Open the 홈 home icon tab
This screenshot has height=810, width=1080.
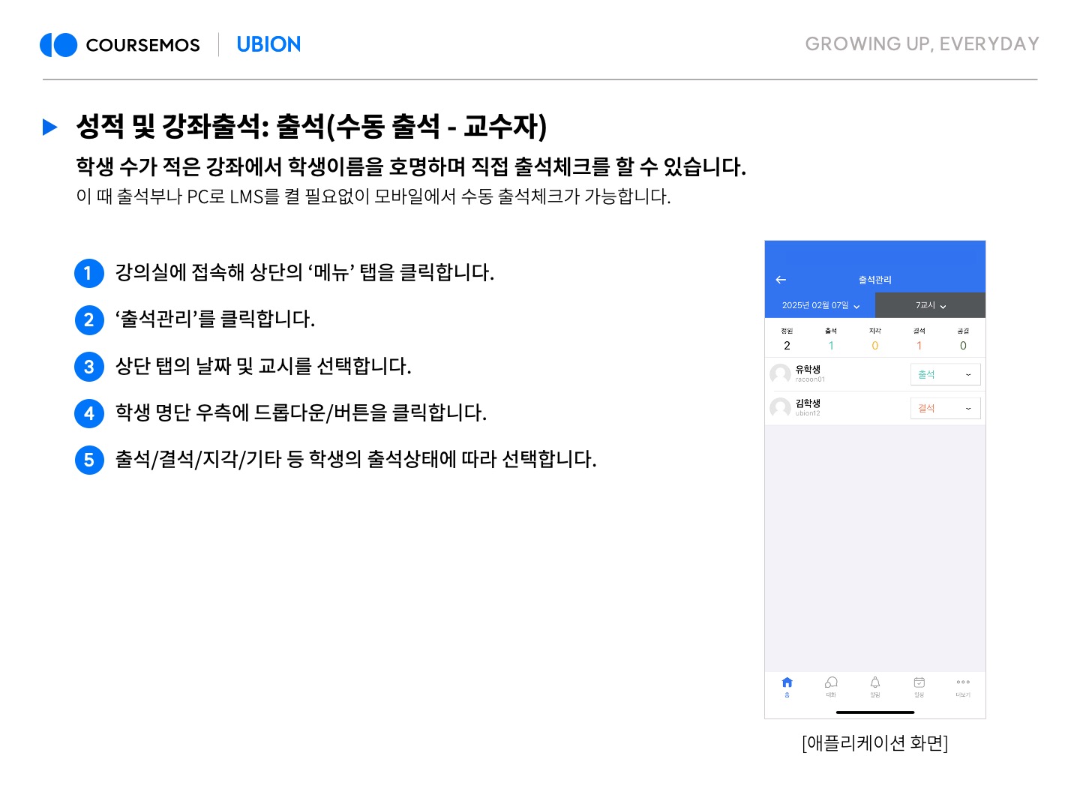pos(787,683)
